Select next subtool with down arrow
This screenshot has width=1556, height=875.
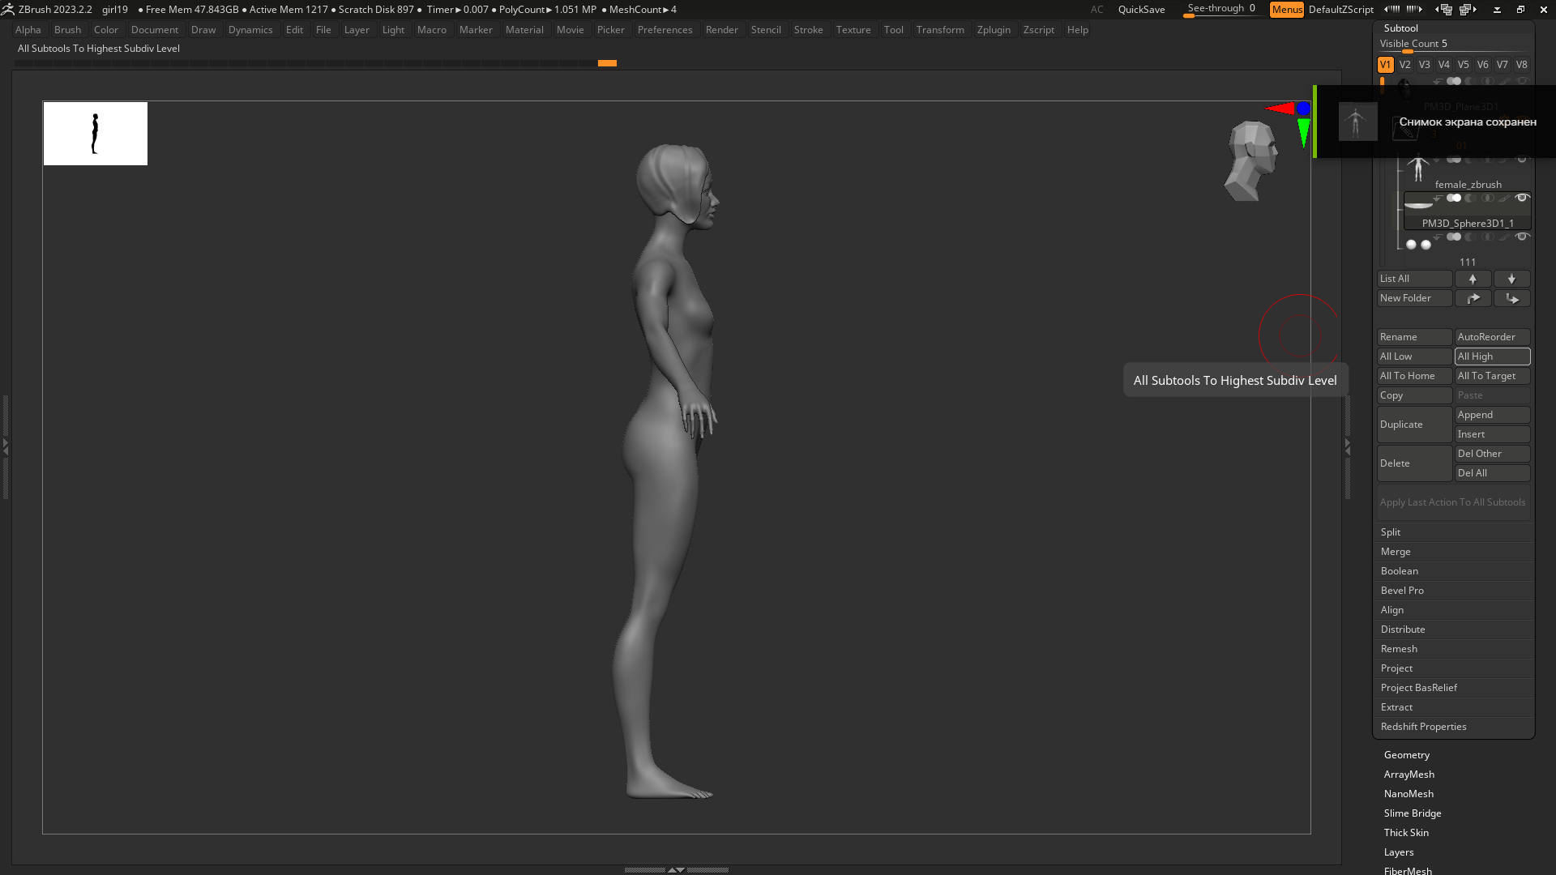(x=1511, y=279)
